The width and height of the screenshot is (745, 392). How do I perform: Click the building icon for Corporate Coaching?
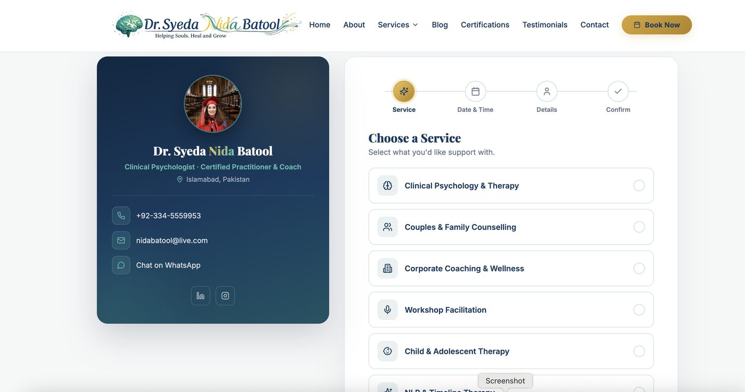point(387,269)
